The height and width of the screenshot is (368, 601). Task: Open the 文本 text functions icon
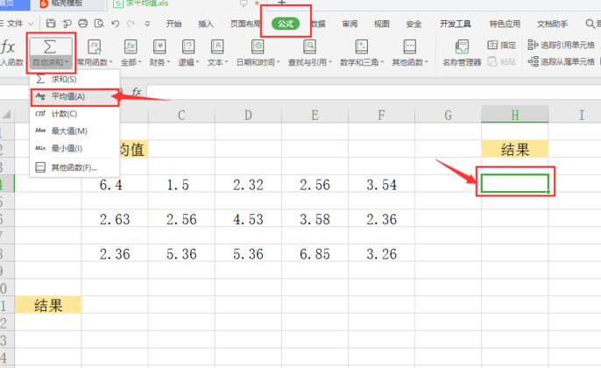[217, 47]
